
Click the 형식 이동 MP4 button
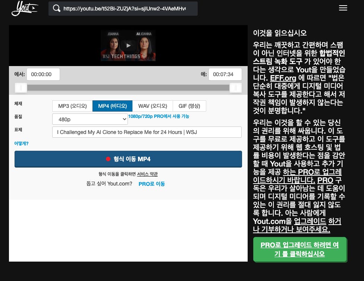(x=128, y=159)
